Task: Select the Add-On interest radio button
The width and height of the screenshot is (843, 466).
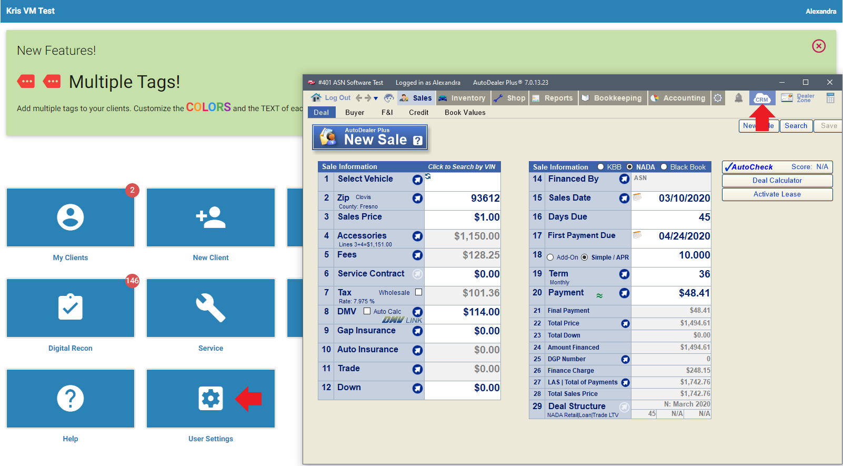Action: 550,257
